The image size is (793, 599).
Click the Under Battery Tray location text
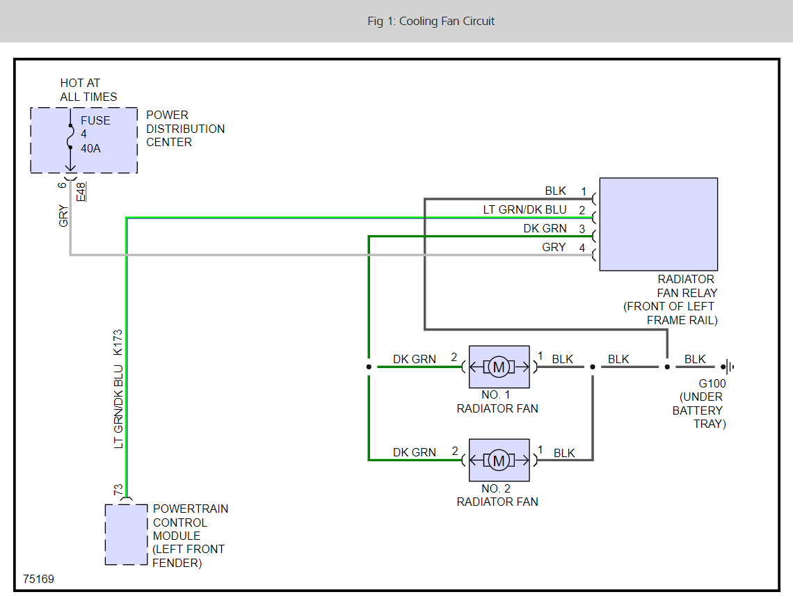click(700, 410)
